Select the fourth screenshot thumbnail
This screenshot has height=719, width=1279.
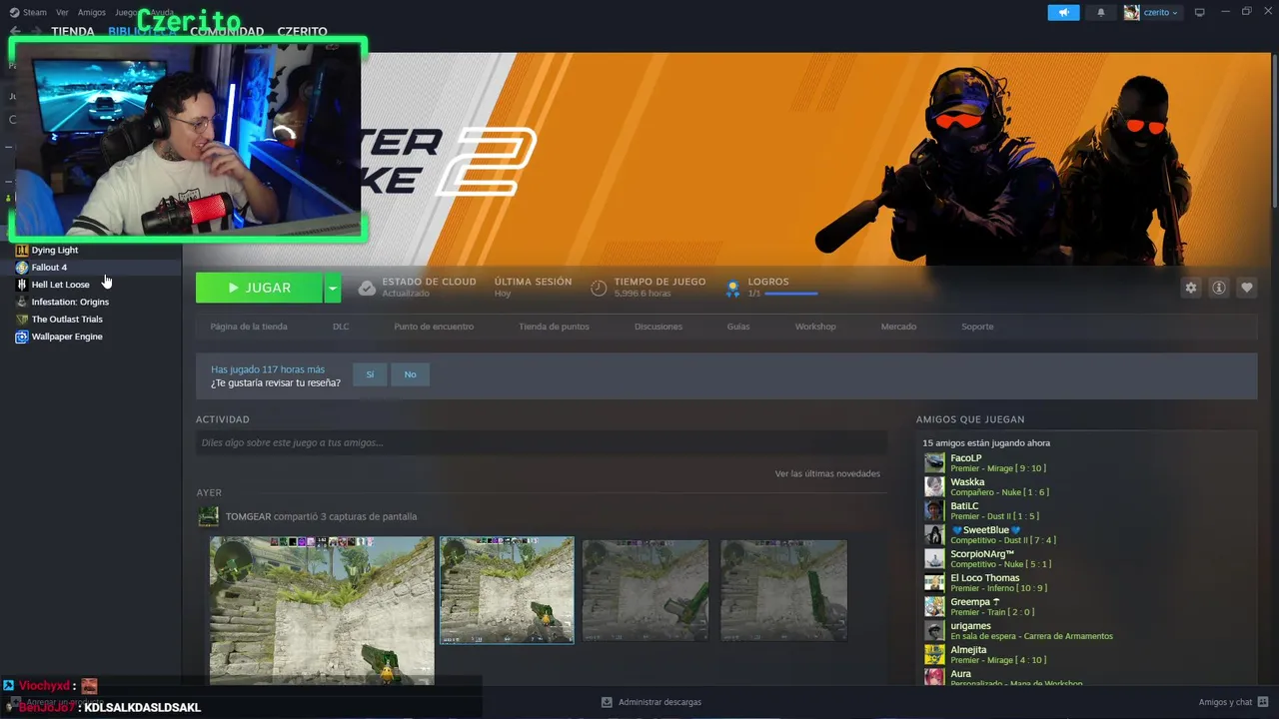(x=783, y=590)
